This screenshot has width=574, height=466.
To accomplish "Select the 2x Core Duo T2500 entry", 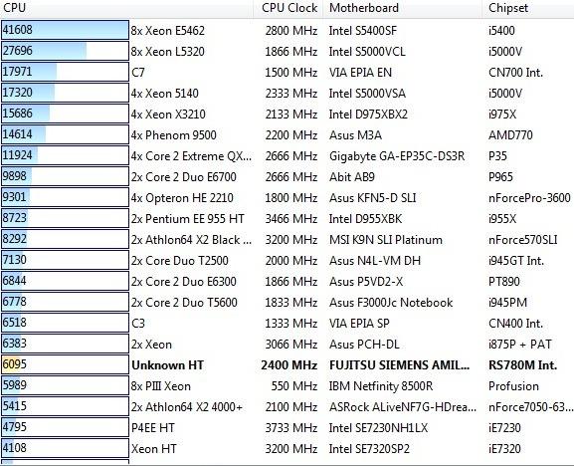I will (x=180, y=261).
